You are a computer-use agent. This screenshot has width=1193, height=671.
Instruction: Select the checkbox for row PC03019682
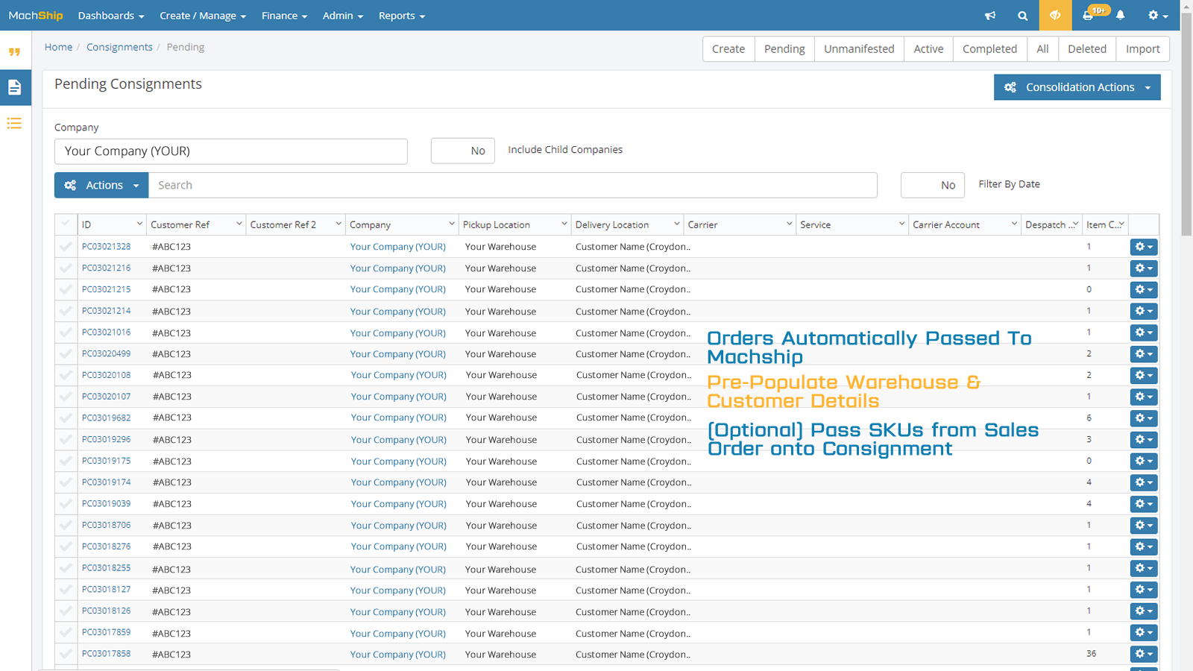(x=66, y=418)
